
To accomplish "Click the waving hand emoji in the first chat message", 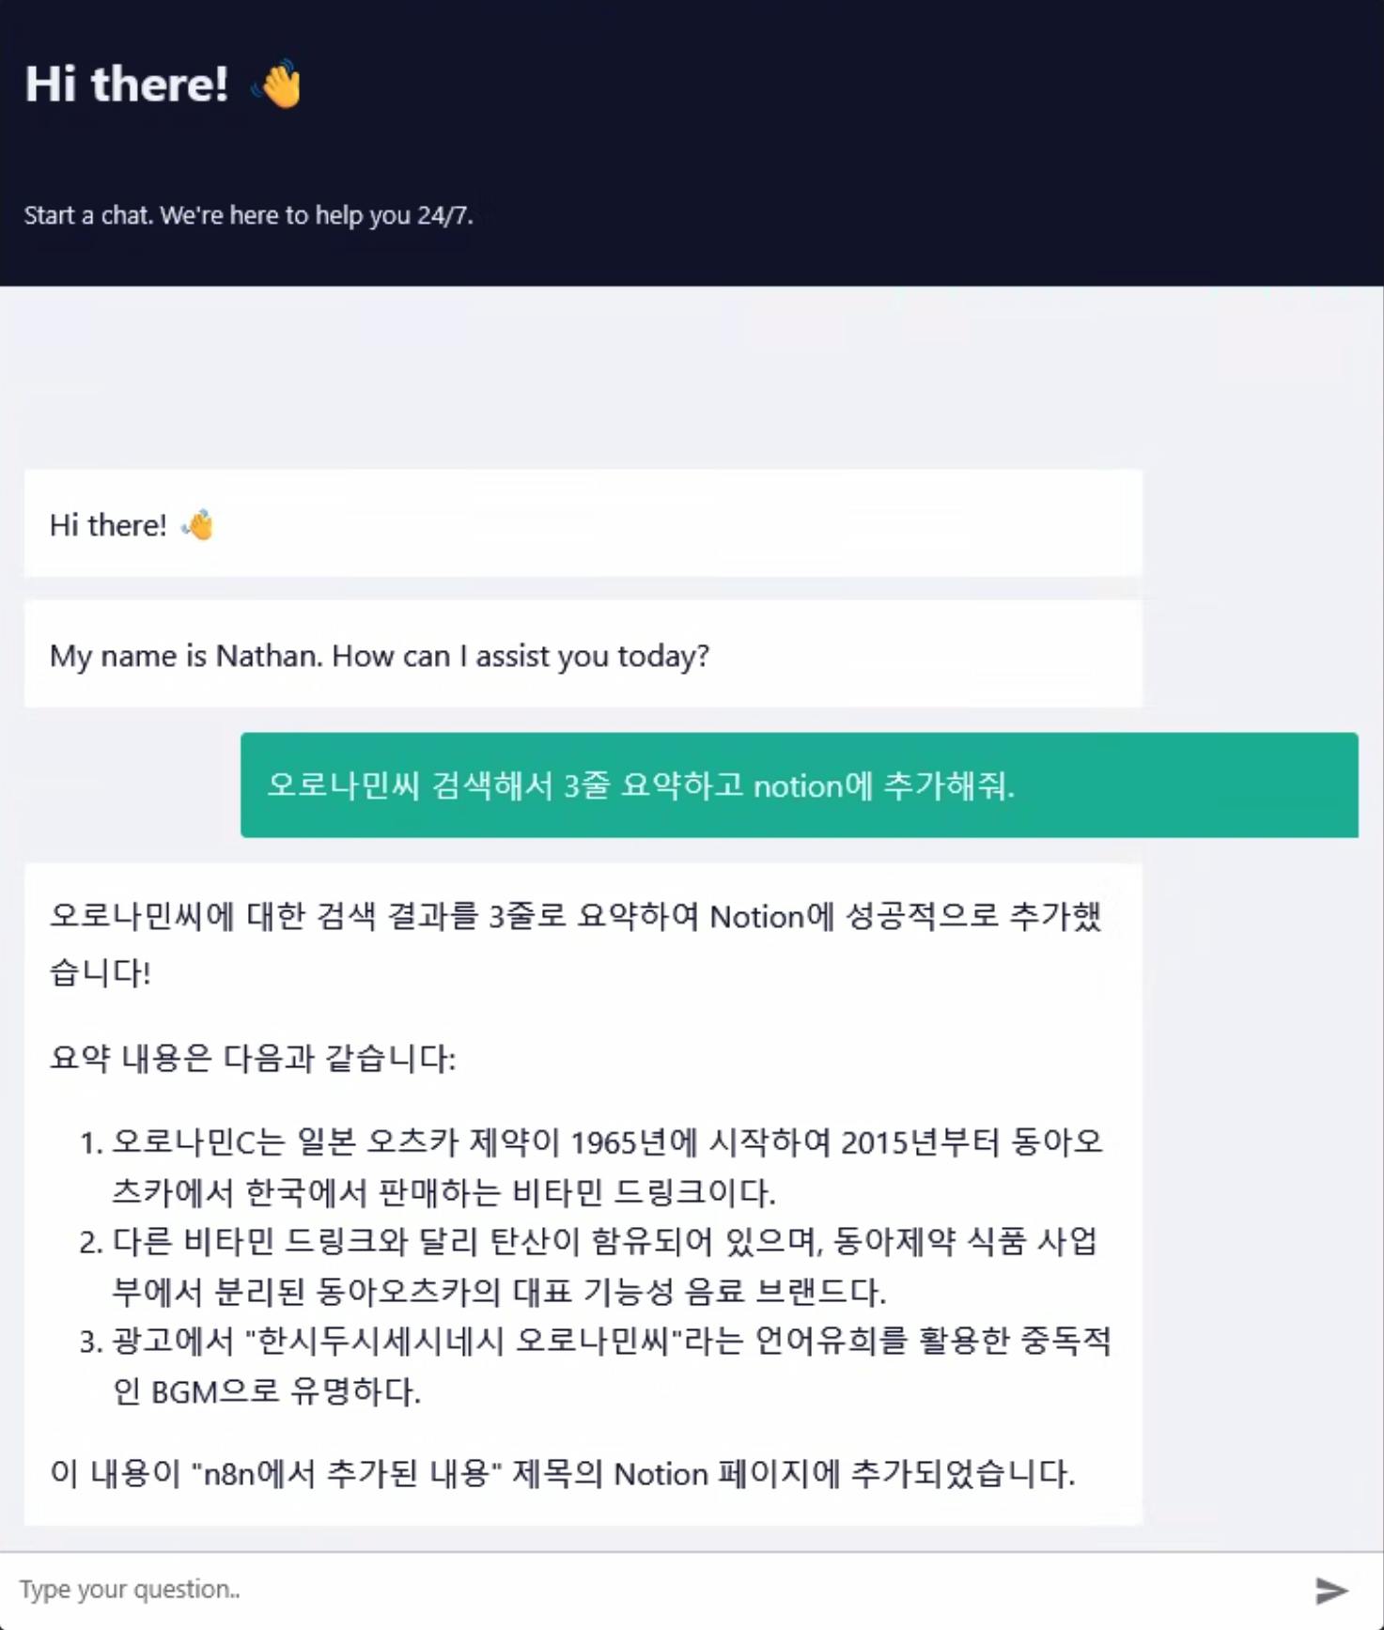I will [x=198, y=524].
